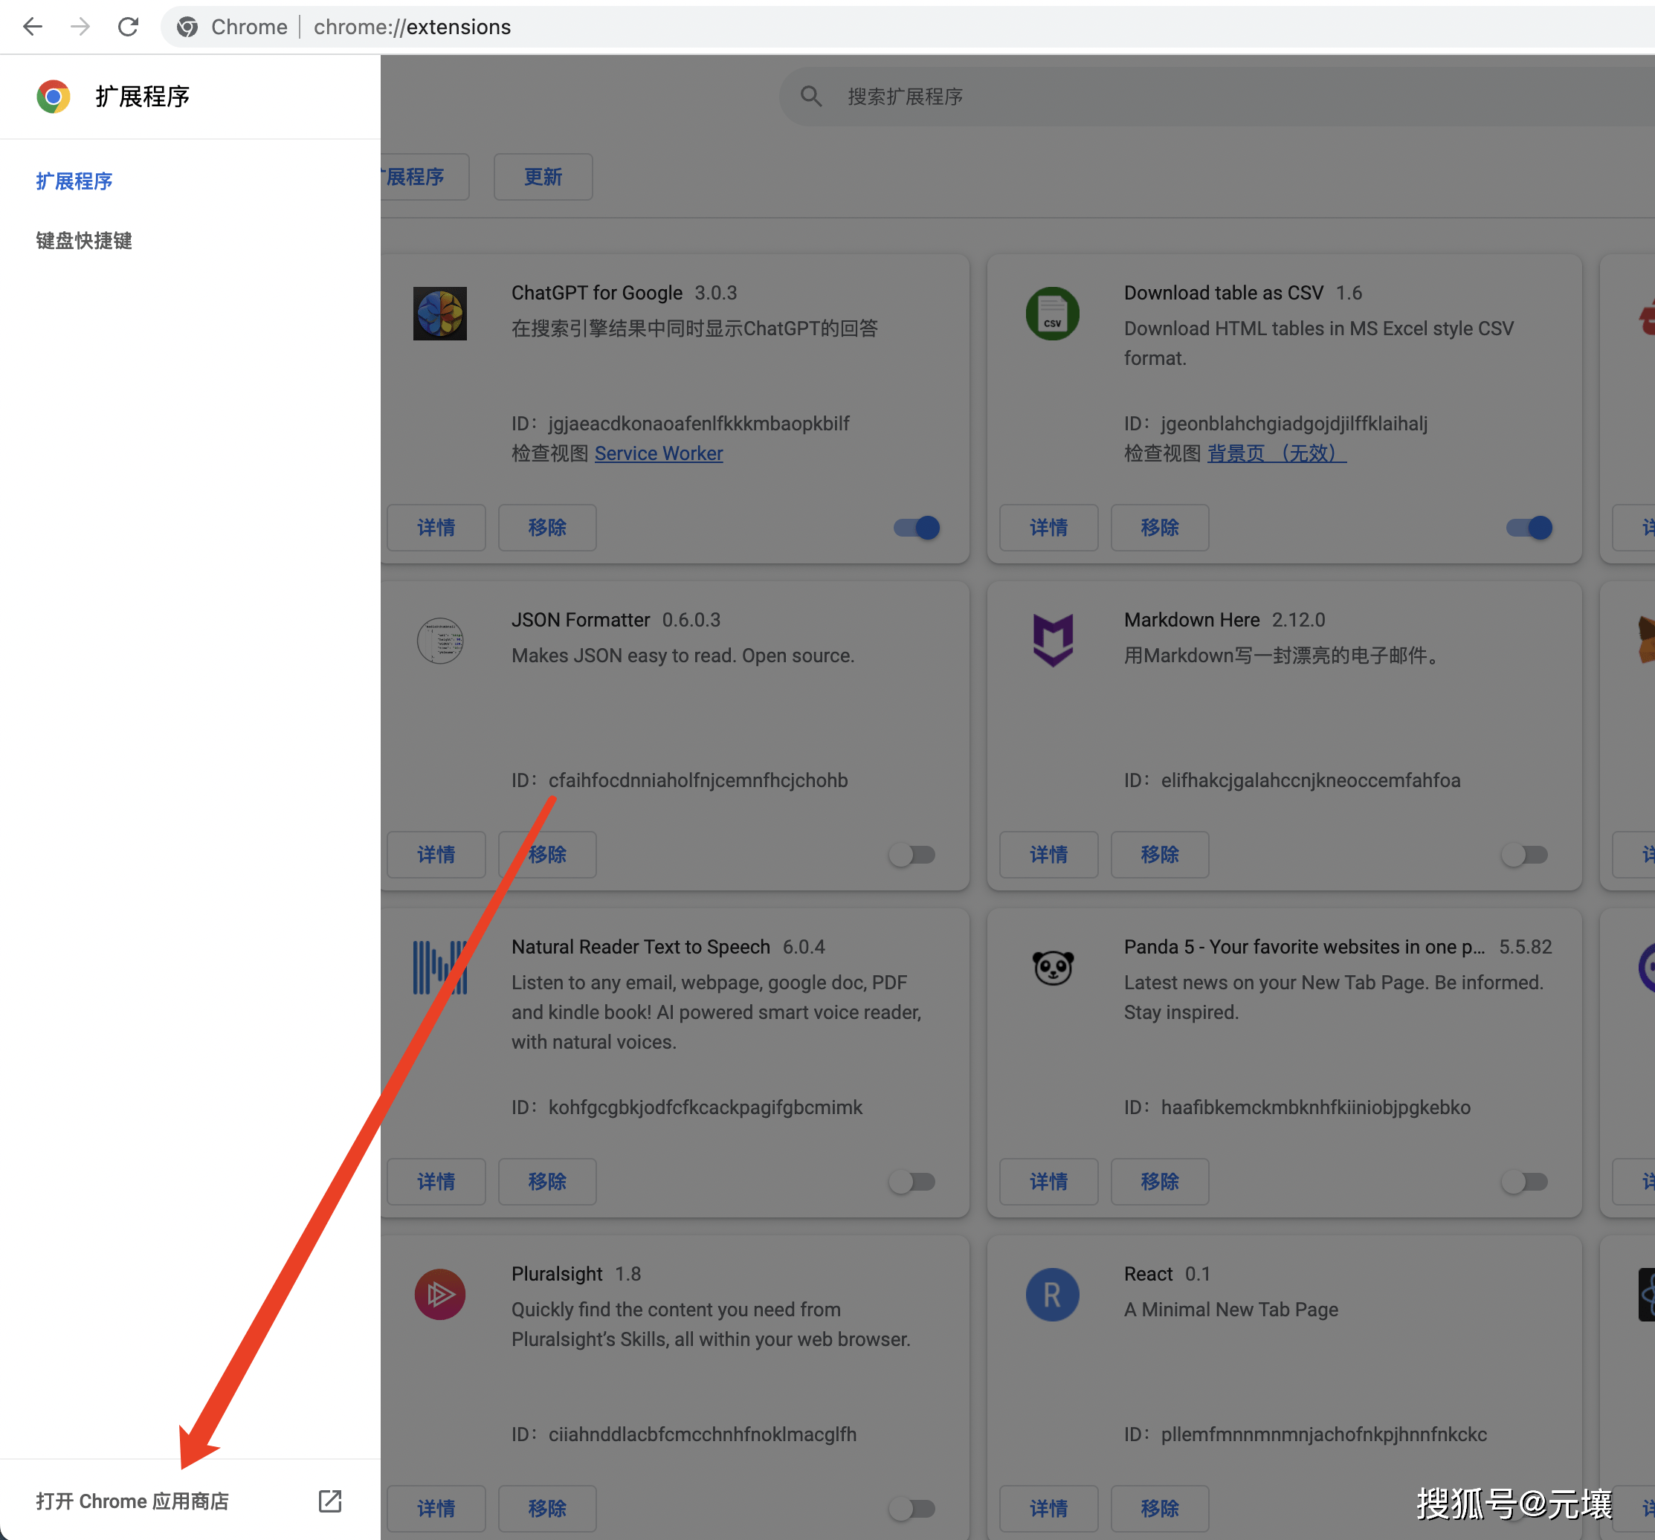Viewport: 1655px width, 1540px height.
Task: Click 移除 to remove Markdown Here
Action: (x=1159, y=855)
